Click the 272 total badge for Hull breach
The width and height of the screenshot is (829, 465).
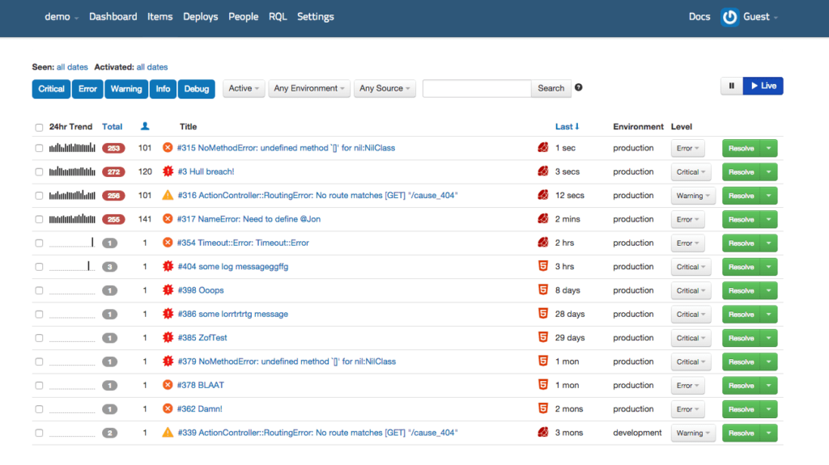point(113,171)
